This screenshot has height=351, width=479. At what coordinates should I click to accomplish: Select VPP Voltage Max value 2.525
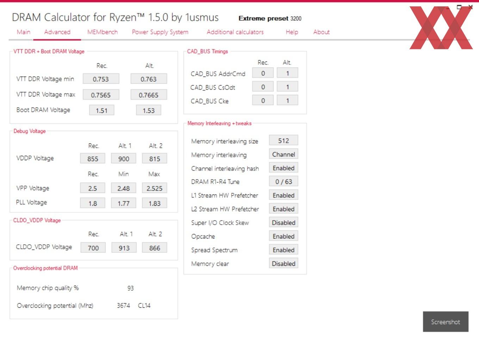click(x=155, y=188)
